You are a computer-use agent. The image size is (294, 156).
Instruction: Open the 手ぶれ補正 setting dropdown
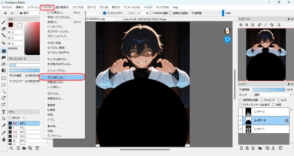pos(32,75)
